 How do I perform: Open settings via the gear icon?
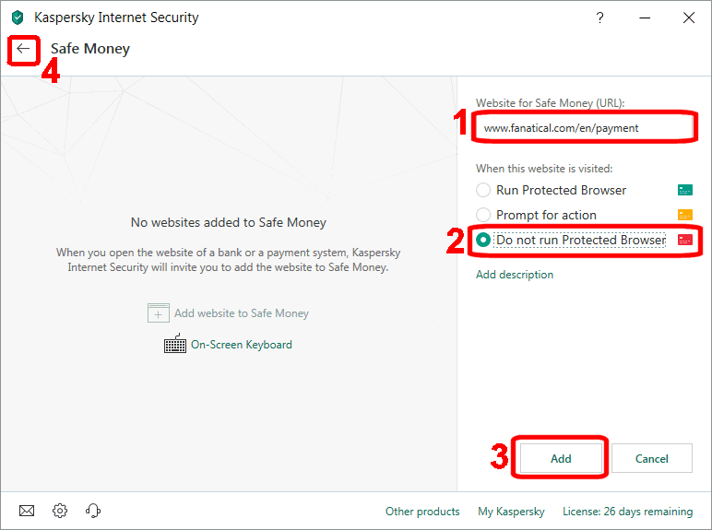coord(59,511)
